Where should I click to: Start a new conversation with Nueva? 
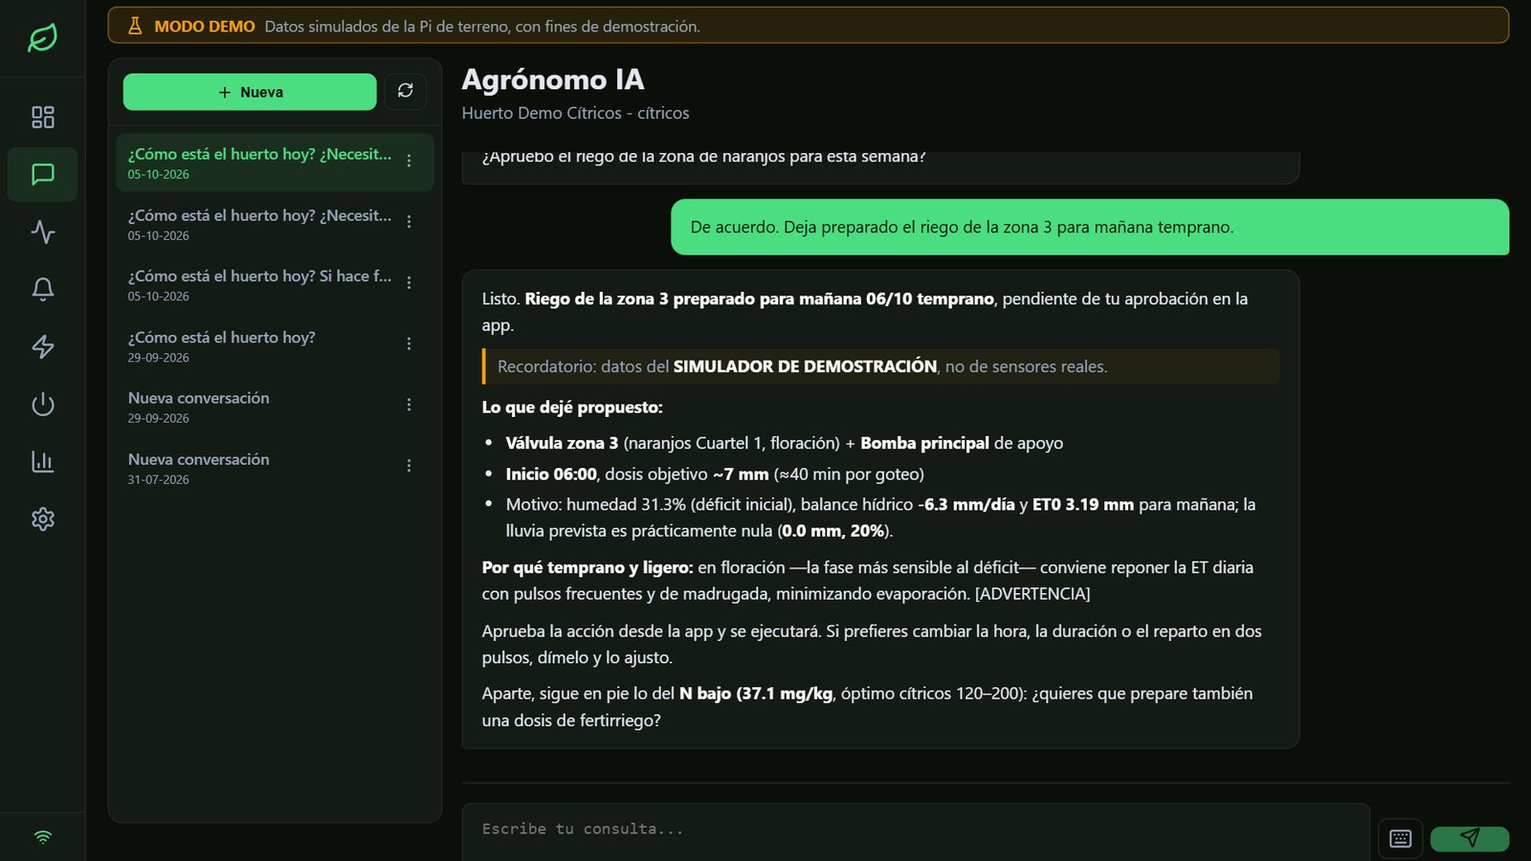click(250, 92)
